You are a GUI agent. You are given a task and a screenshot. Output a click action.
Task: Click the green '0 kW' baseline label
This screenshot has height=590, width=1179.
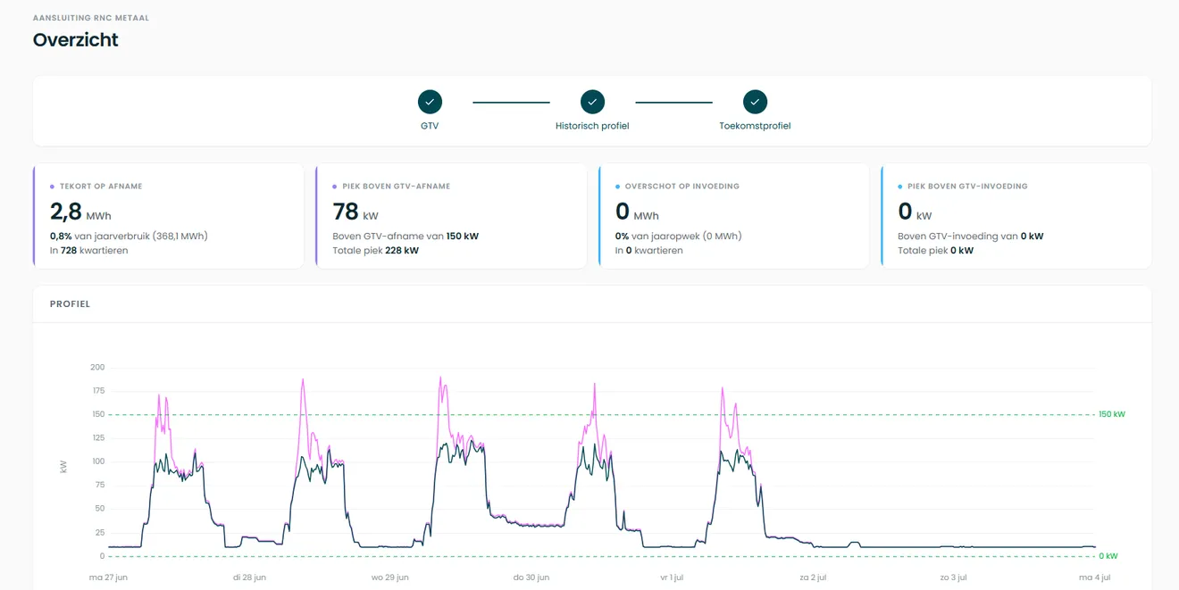[x=1108, y=556]
